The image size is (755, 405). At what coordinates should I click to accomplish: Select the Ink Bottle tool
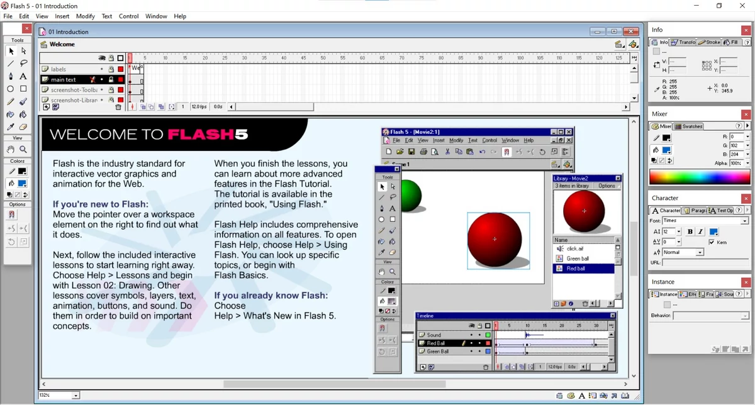11,114
